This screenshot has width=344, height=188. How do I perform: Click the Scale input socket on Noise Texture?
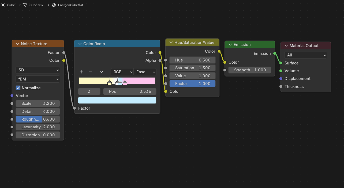pos(12,103)
